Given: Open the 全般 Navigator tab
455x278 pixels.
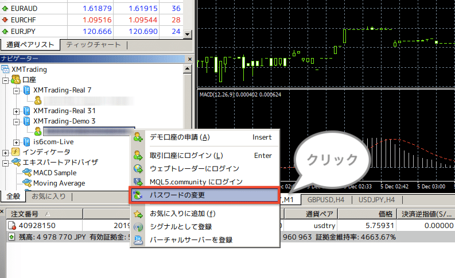Looking at the screenshot, I should point(13,196).
